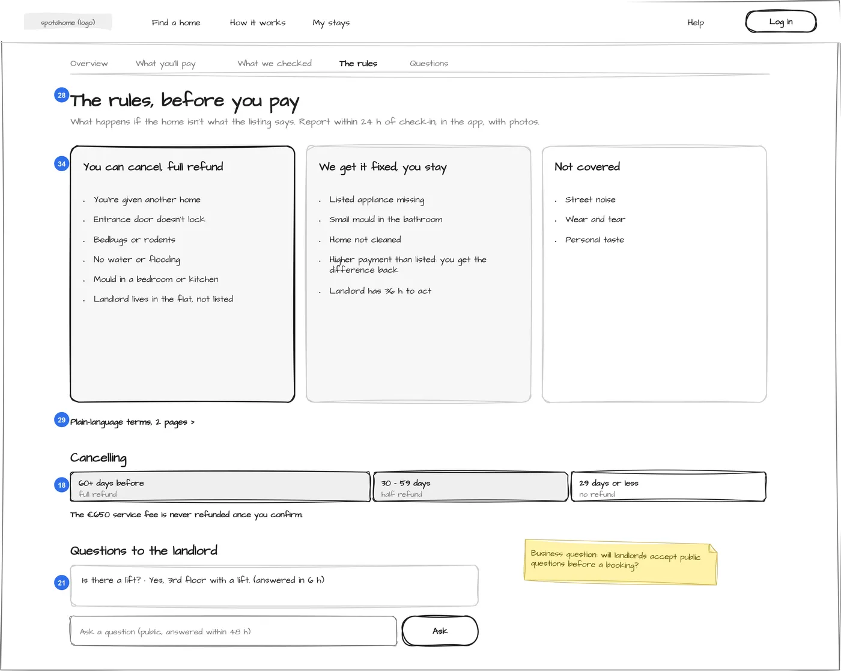Go to the Questions tab
The image size is (841, 671).
coord(429,63)
